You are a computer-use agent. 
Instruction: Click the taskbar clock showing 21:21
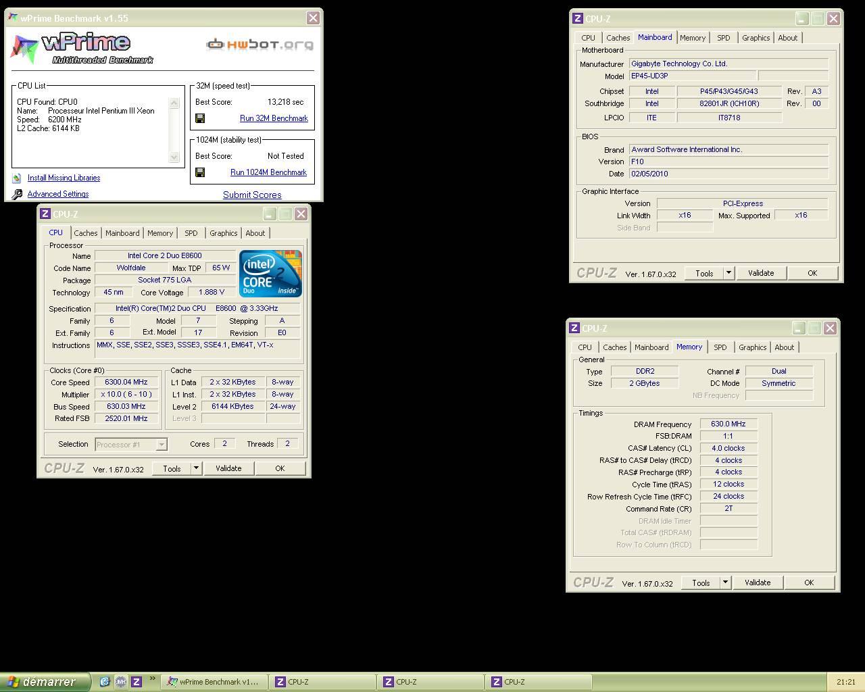pyautogui.click(x=845, y=682)
